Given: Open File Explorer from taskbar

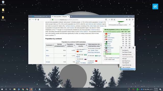Looking at the screenshot, I should [x=15, y=89].
